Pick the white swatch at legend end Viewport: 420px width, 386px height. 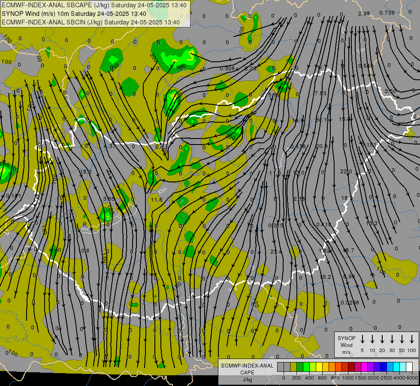(x=409, y=367)
